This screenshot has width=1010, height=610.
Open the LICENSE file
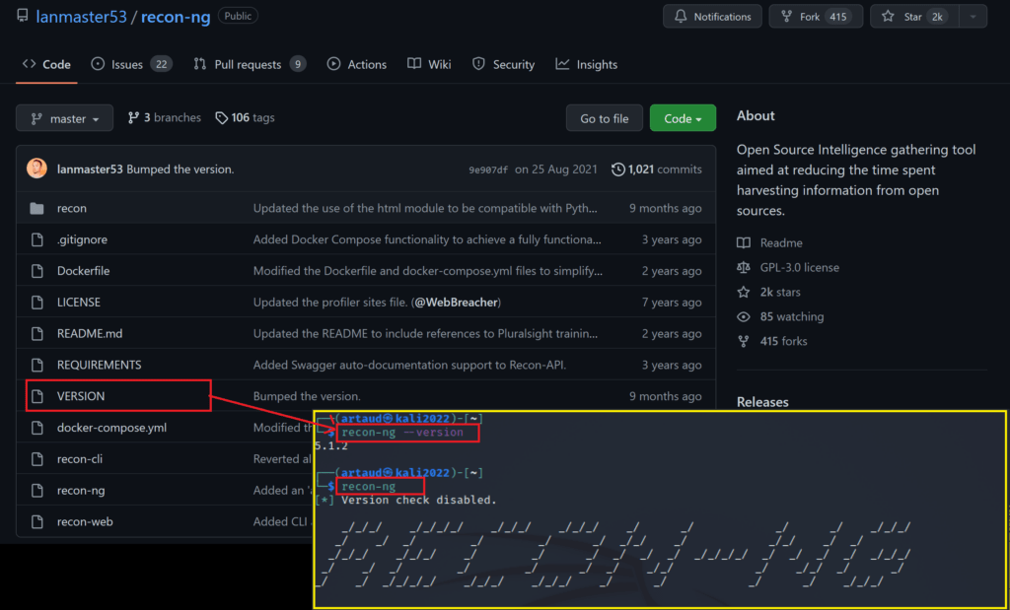(79, 303)
